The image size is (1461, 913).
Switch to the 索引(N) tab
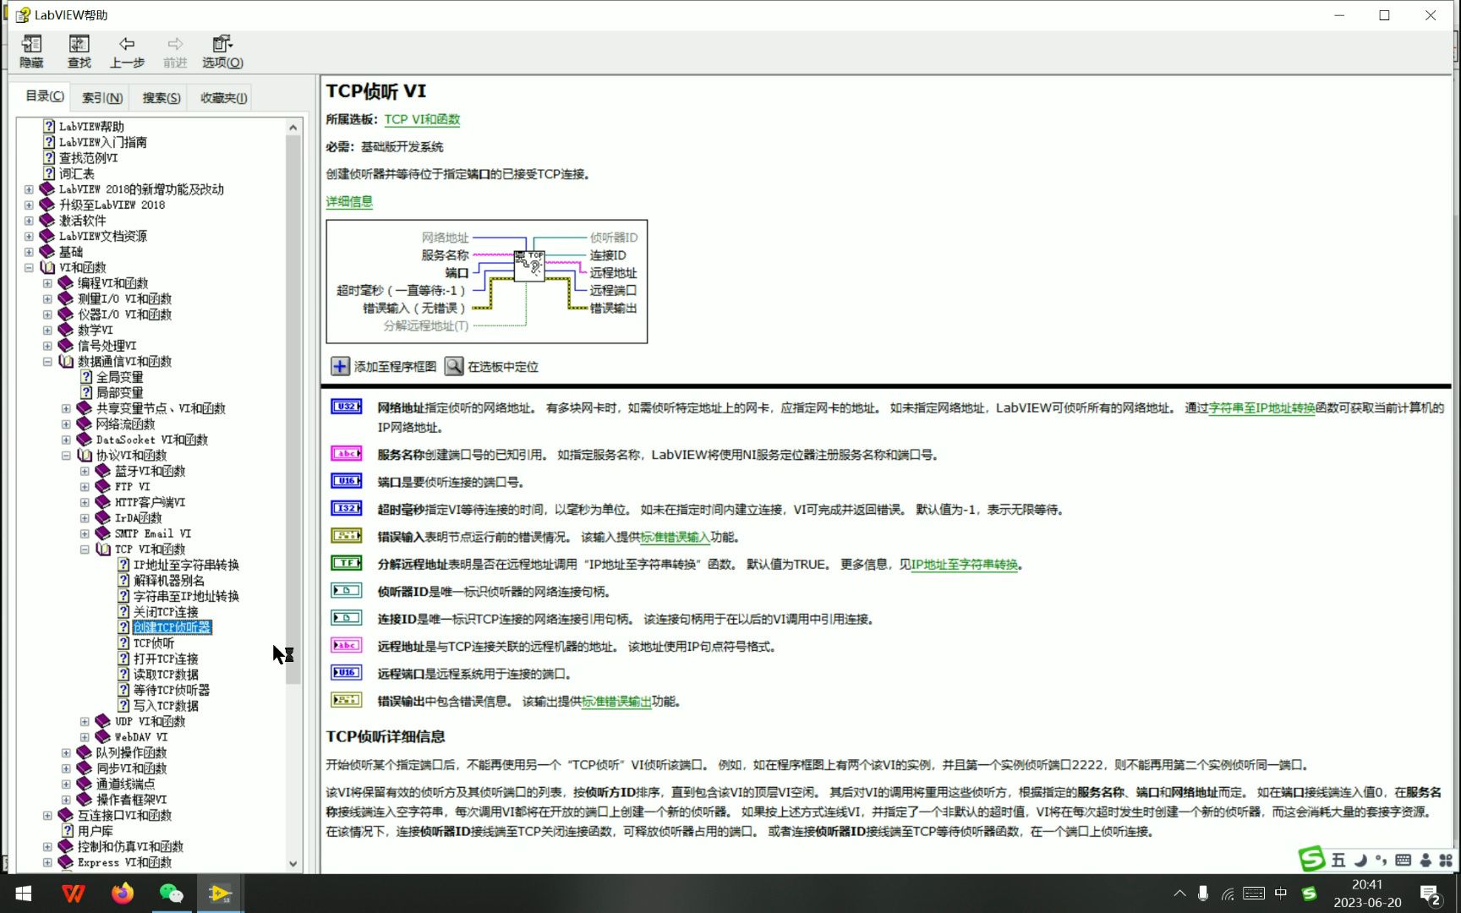(102, 98)
